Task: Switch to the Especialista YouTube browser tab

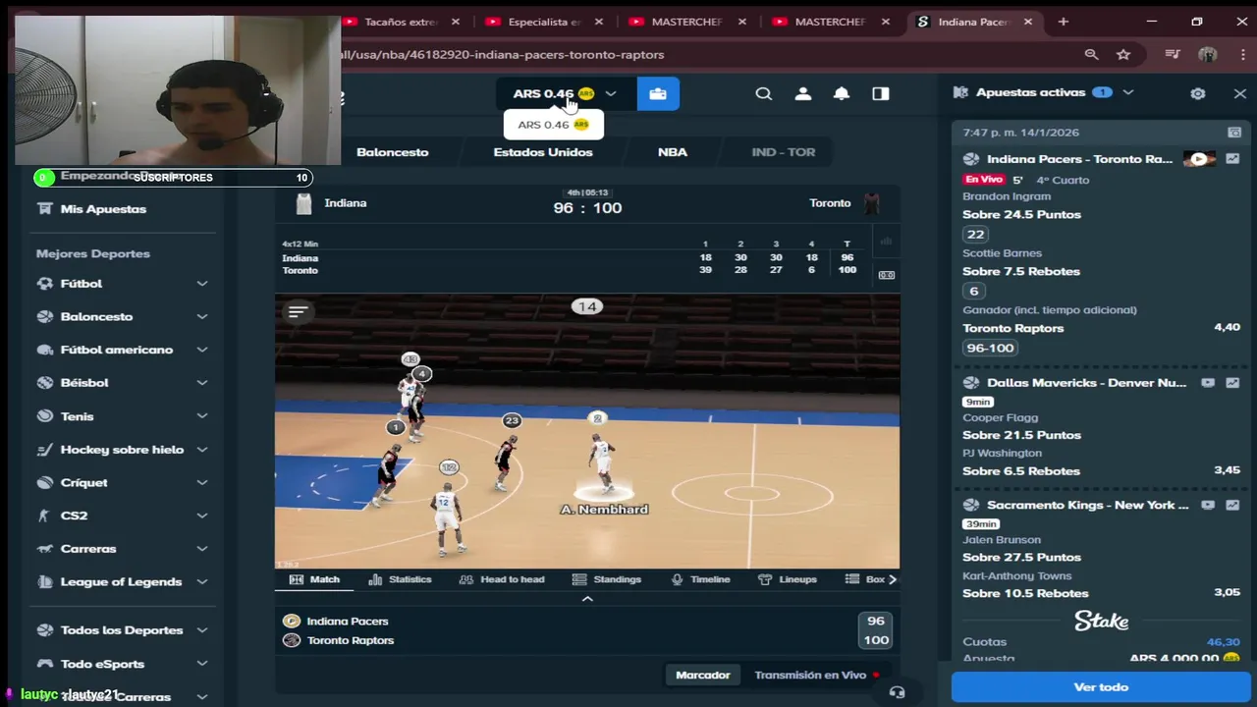Action: pos(545,22)
